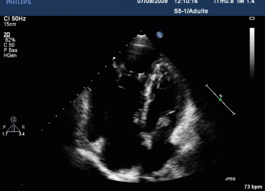Click the C 50 compression setting

9,45
